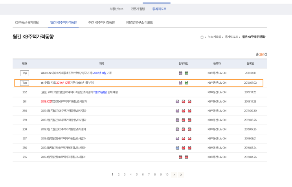The image size is (292, 187).
Task: Open first PDF attachment in row 260
Action: click(184, 111)
